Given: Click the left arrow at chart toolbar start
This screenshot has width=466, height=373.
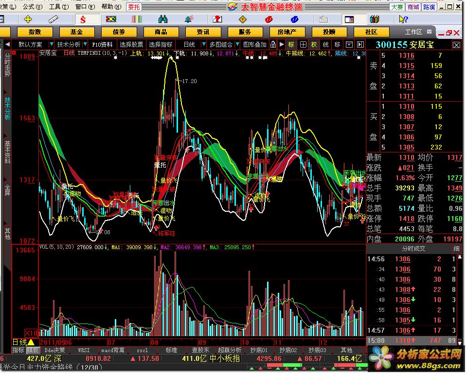Looking at the screenshot, I should pos(7,45).
